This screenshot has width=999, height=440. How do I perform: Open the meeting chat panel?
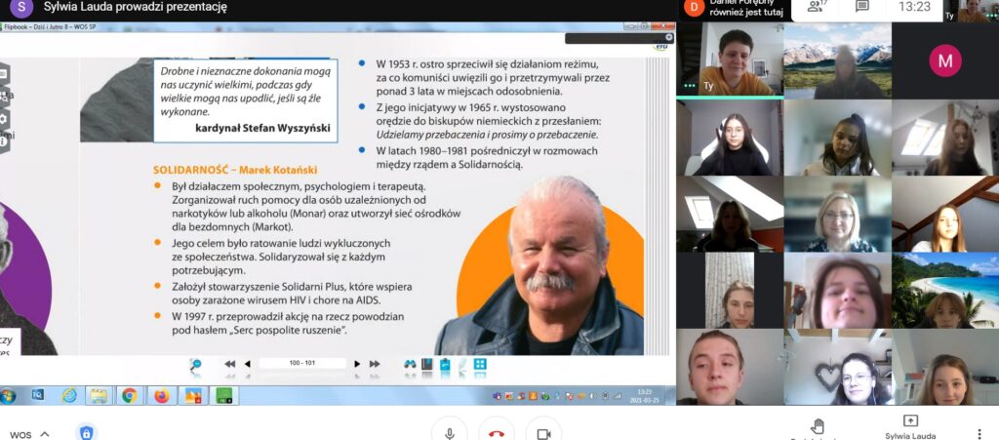tap(862, 7)
